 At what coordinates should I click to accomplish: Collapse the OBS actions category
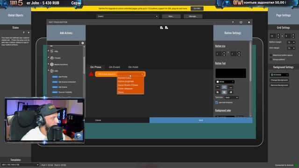(x=49, y=70)
